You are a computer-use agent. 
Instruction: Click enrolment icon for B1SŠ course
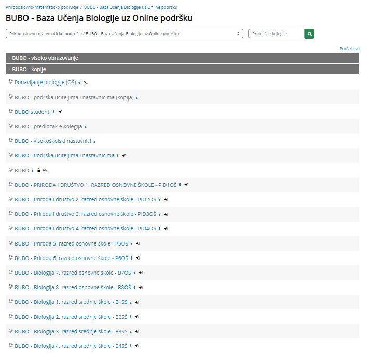137,302
